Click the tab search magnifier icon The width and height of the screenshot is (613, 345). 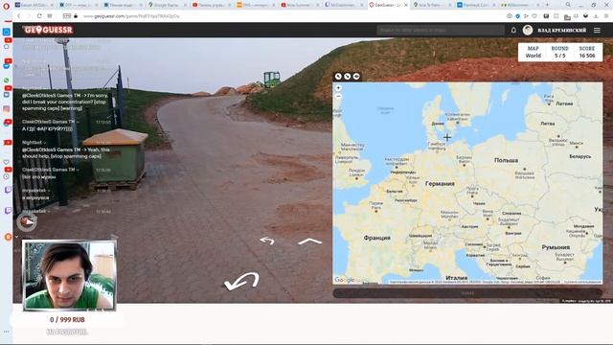click(x=568, y=5)
